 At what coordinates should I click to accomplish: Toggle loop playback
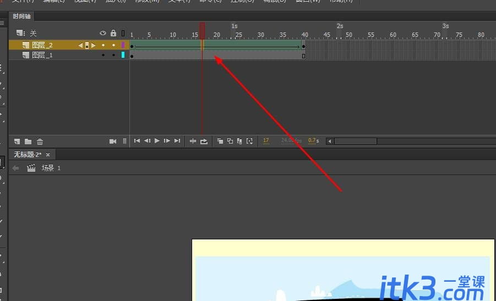[204, 141]
